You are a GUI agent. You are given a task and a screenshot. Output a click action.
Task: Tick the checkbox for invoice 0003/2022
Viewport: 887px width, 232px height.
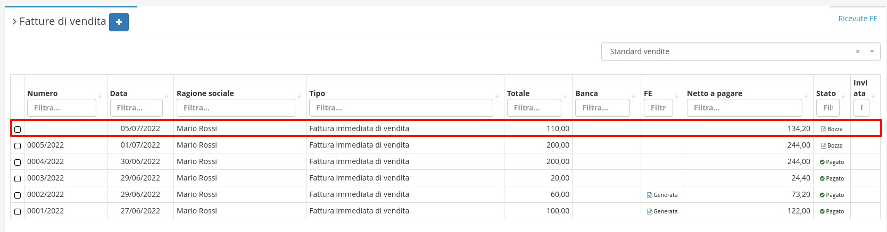tap(18, 179)
